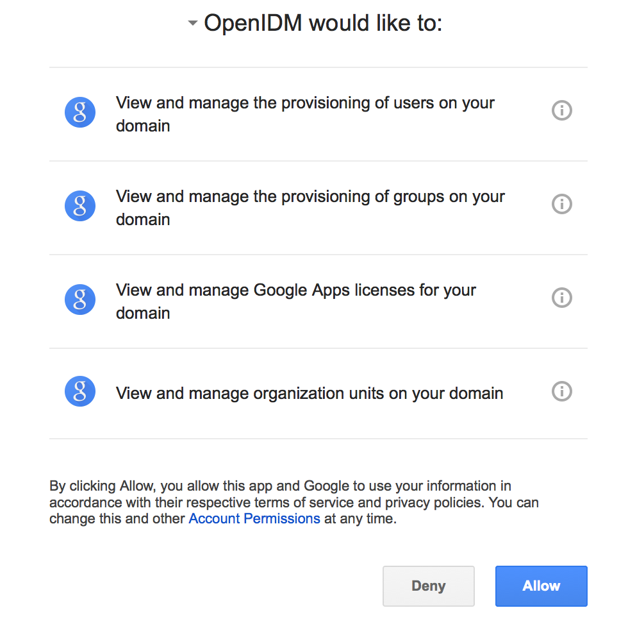628x617 pixels.
Task: Click the Google icon beside the organization units permission
Action: pos(79,391)
